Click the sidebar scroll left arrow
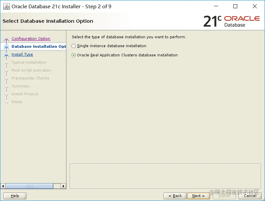The height and width of the screenshot is (201, 265). click(x=3, y=186)
